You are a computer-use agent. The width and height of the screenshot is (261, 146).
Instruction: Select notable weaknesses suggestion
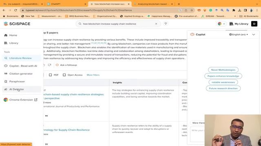pyautogui.click(x=223, y=82)
